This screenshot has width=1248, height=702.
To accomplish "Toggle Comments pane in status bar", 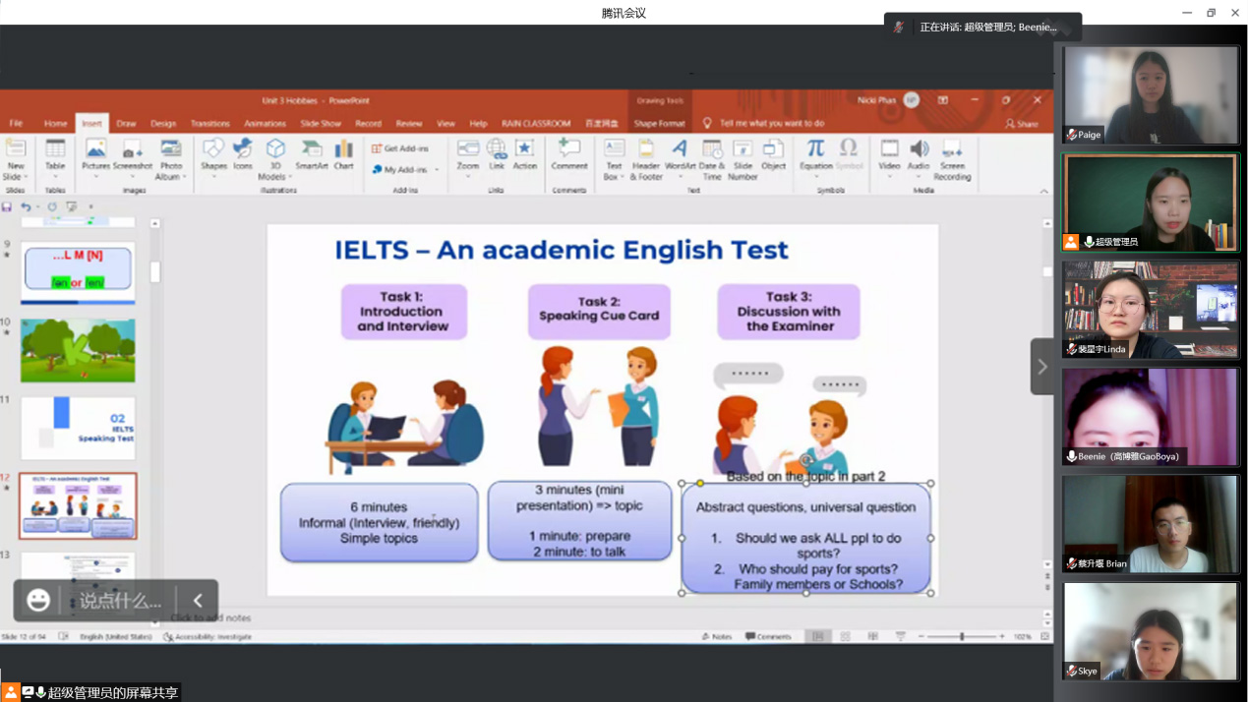I will coord(768,637).
